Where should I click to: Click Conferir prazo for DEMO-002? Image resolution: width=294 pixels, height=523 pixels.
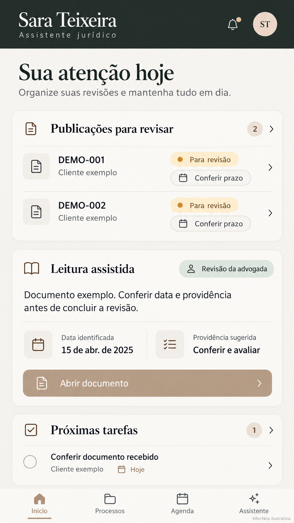pyautogui.click(x=211, y=224)
